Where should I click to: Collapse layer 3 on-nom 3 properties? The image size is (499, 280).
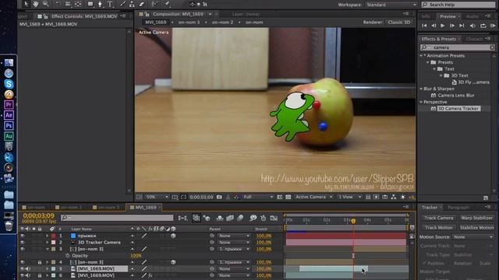pyautogui.click(x=47, y=249)
